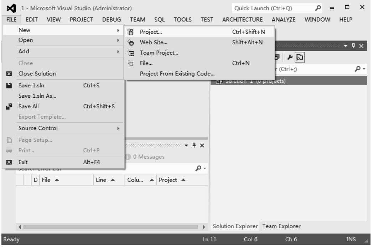This screenshot has width=373, height=247.
Task: Expand the Source Control submenu arrow
Action: (x=118, y=128)
